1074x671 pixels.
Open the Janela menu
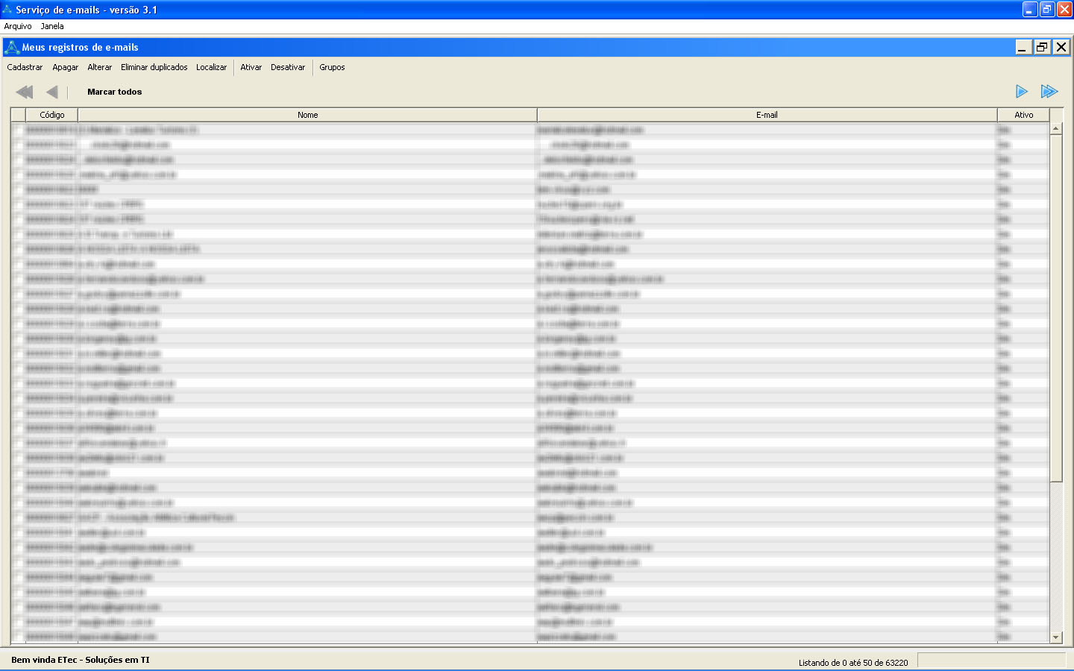coord(52,26)
